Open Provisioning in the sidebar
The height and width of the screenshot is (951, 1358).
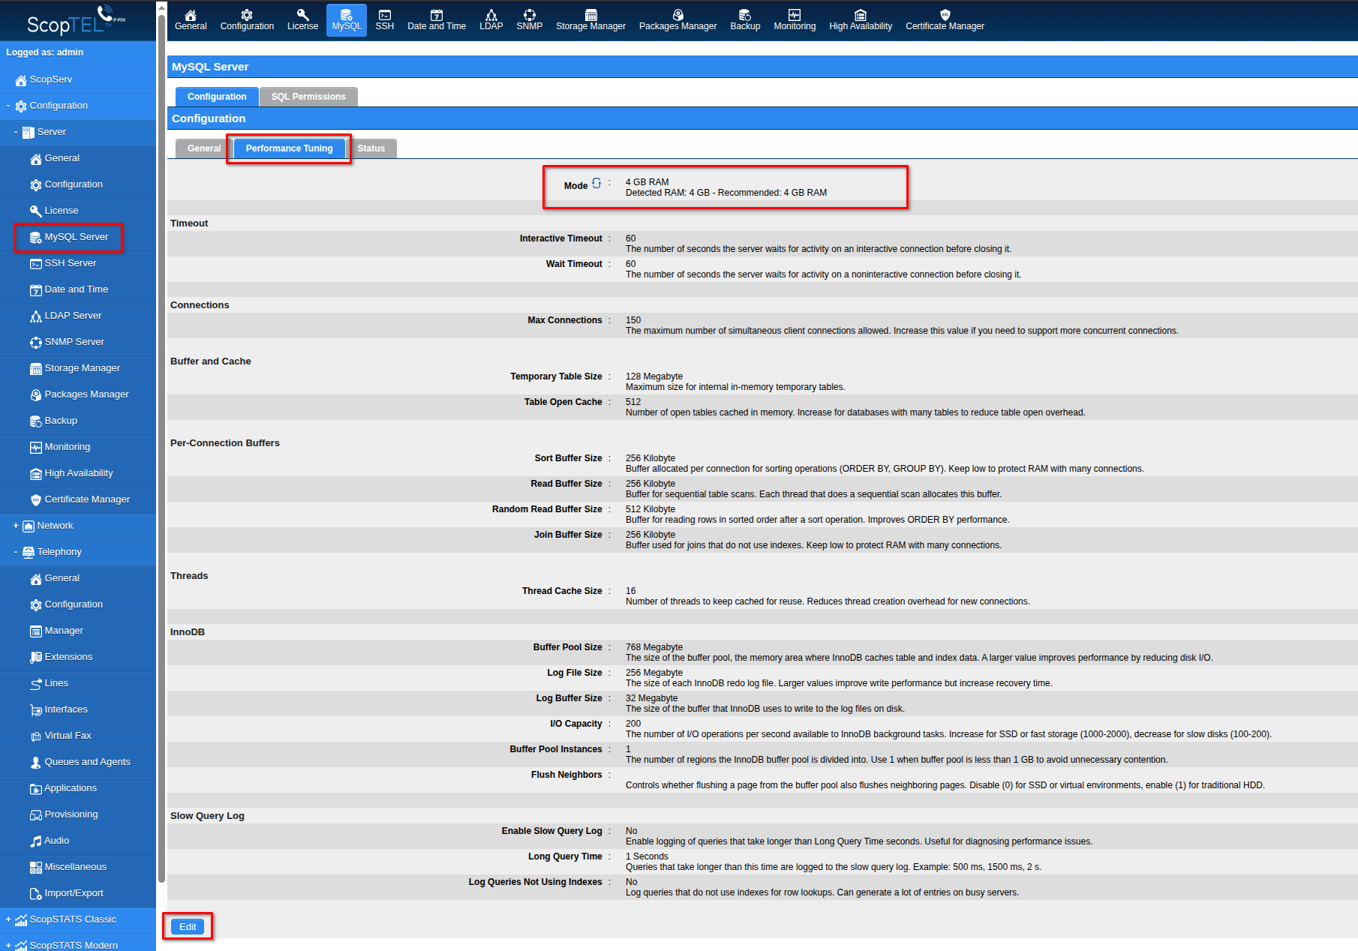[64, 814]
